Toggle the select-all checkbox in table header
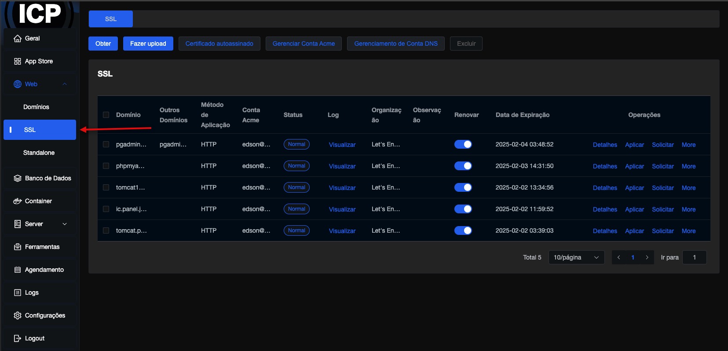728x351 pixels. point(106,115)
